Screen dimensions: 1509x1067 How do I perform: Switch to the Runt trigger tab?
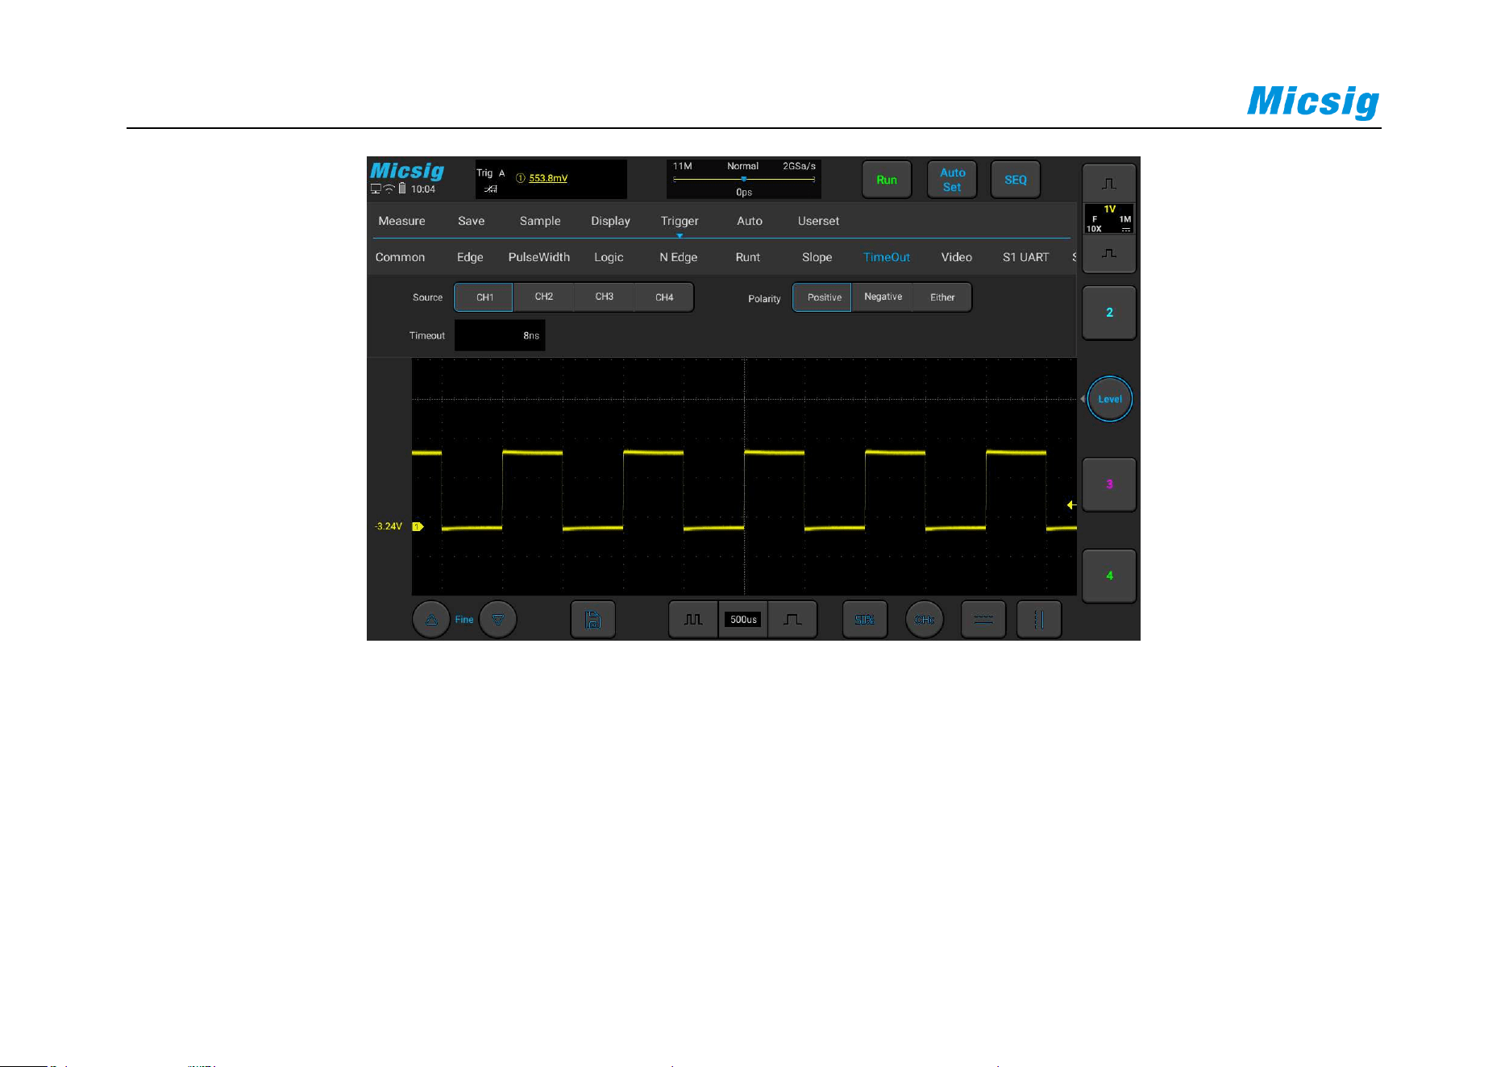coord(748,257)
